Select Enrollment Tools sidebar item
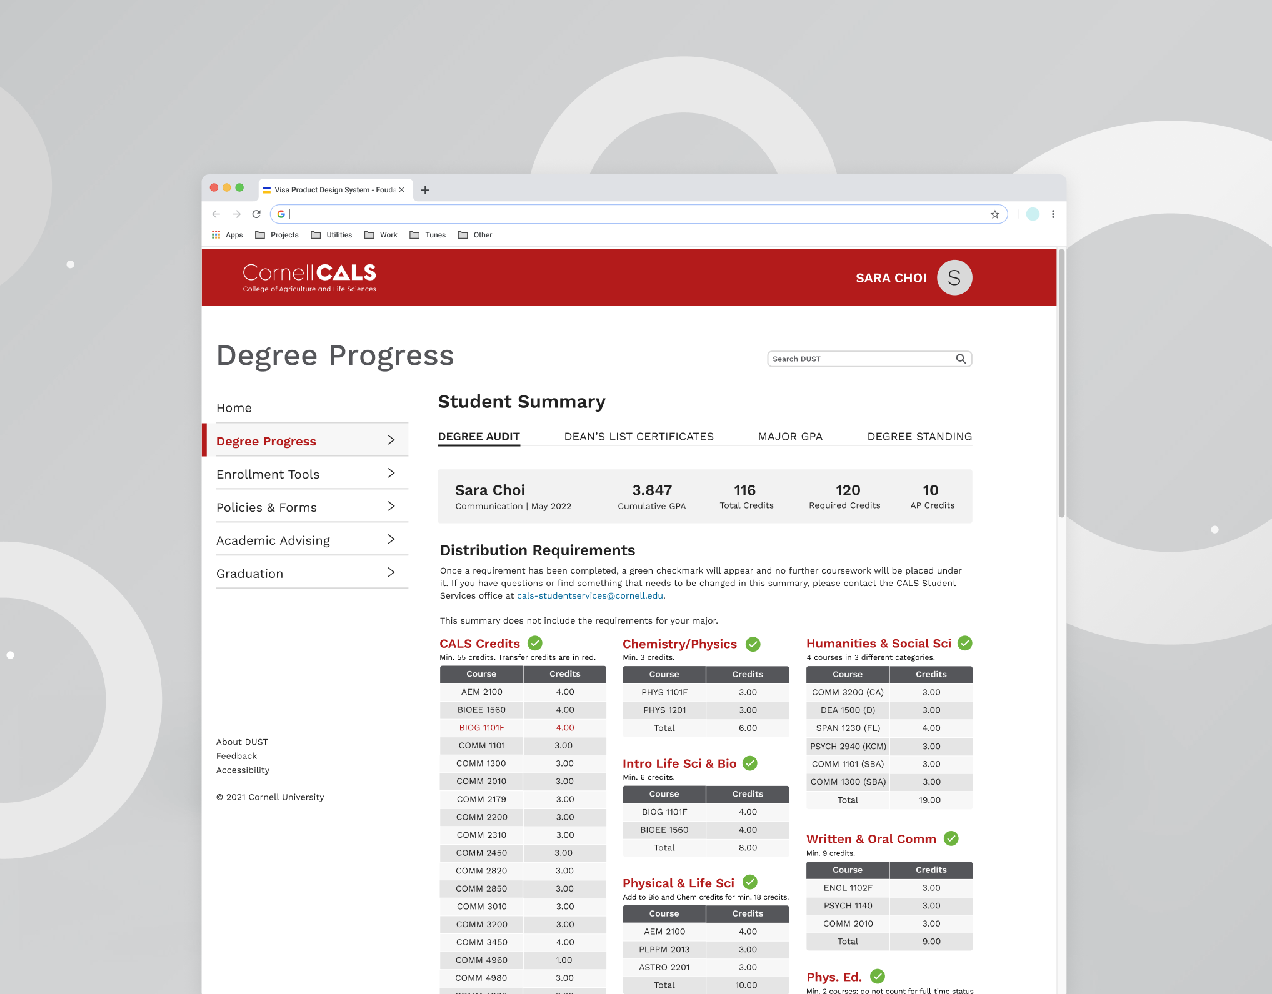 312,474
